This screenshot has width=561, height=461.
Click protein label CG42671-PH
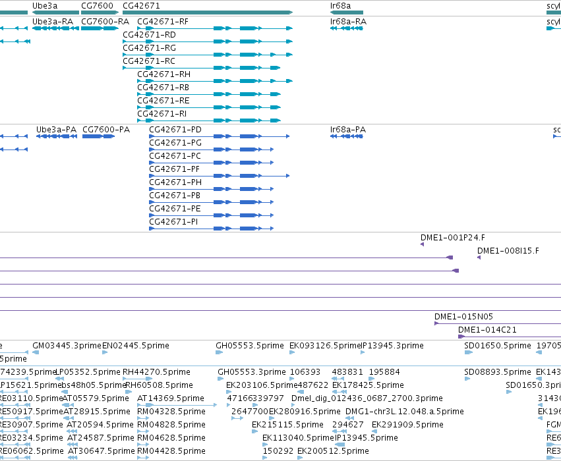(175, 182)
